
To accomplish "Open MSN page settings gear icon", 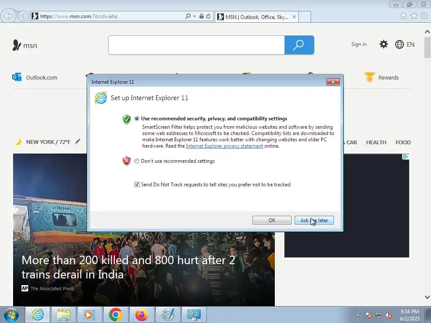I will 384,44.
